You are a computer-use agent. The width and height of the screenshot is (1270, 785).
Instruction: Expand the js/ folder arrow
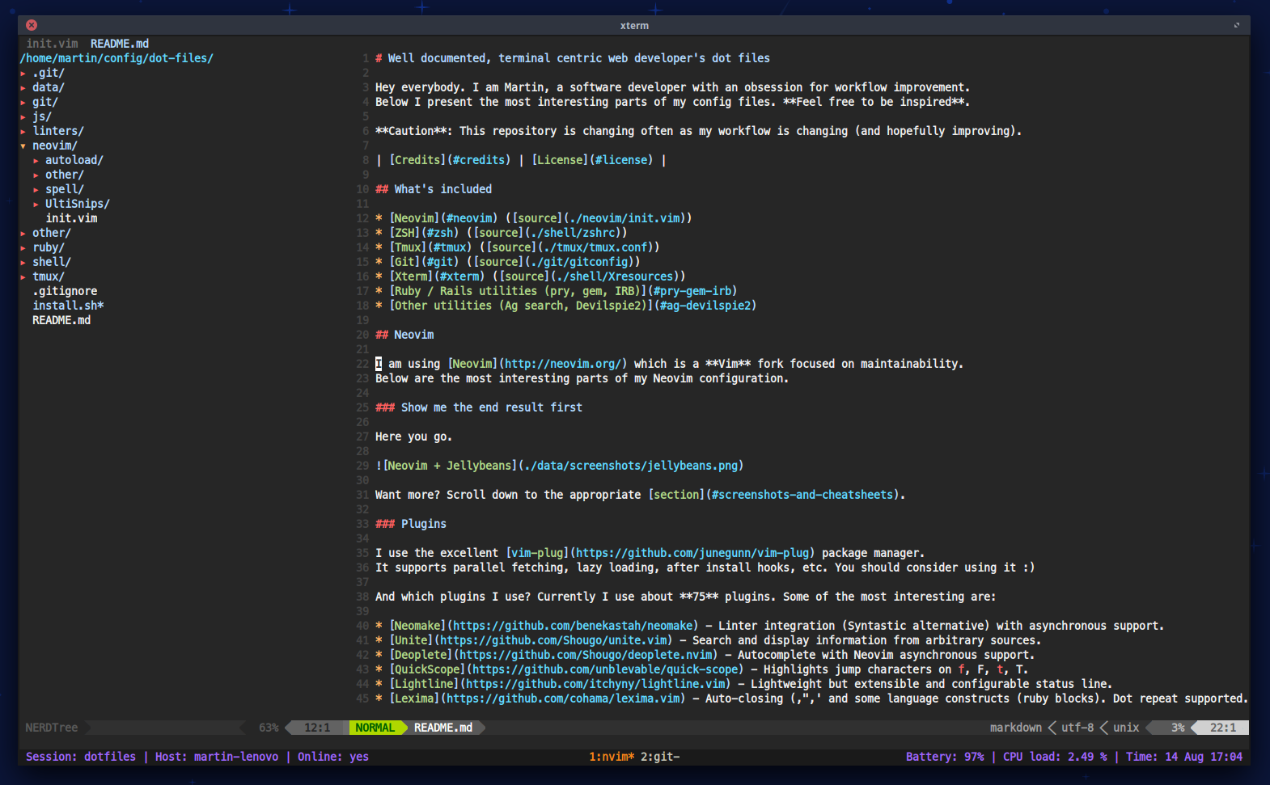point(23,117)
